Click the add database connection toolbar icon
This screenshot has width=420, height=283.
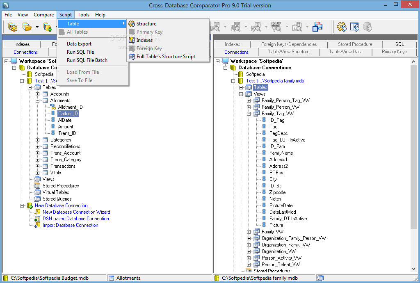pyautogui.click(x=48, y=27)
